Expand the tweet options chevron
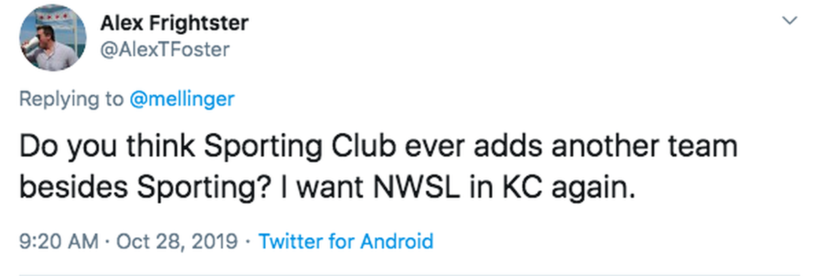Screen dimensions: 818x276 [x=790, y=21]
